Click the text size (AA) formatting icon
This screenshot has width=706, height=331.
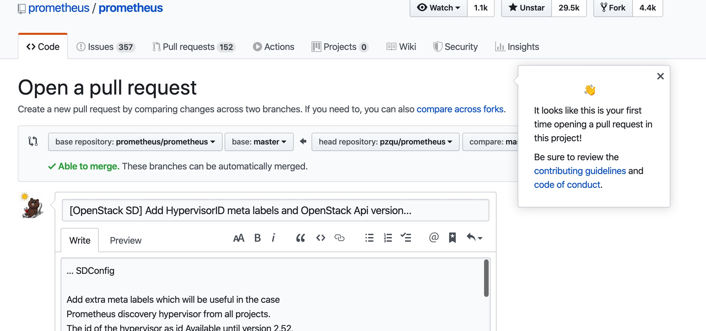click(239, 238)
